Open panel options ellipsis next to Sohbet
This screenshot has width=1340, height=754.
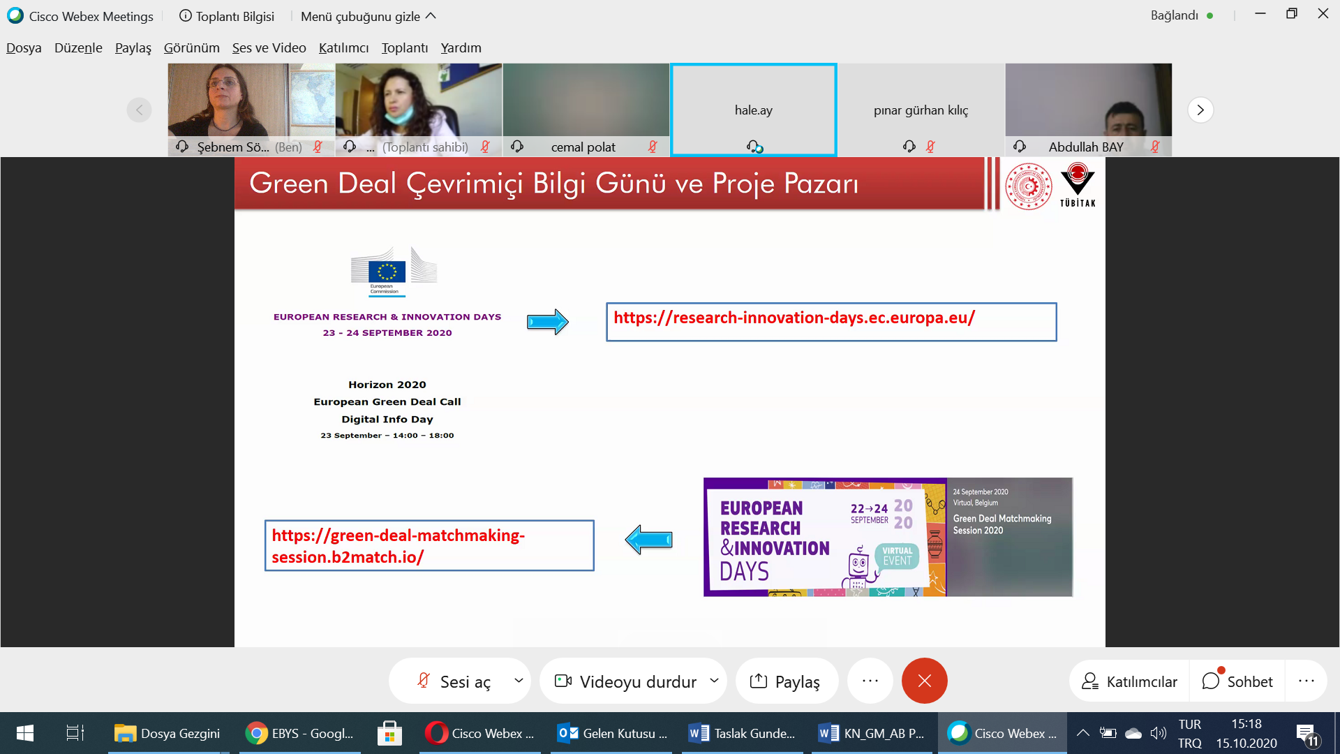(1306, 681)
